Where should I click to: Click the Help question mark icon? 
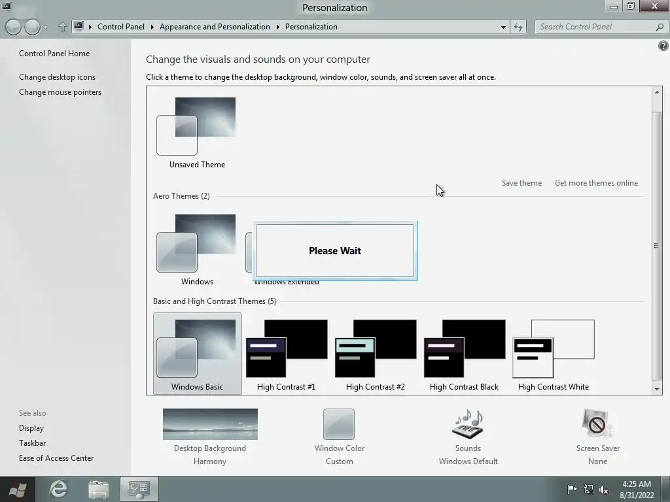tap(663, 46)
